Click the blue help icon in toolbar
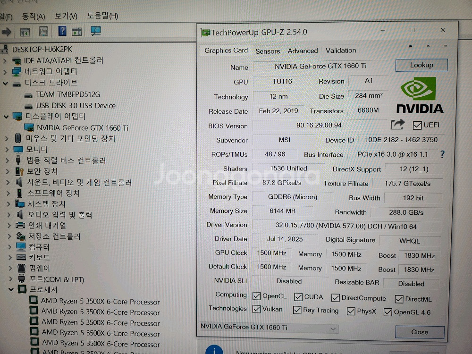Image resolution: width=472 pixels, height=354 pixels. pos(62,32)
